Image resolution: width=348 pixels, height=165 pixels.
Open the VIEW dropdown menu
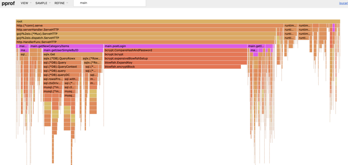[x=26, y=3]
